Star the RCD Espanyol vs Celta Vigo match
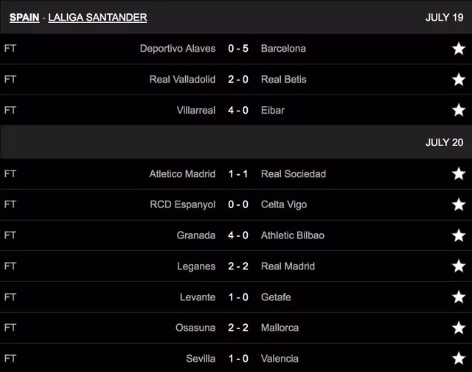 pyautogui.click(x=459, y=204)
